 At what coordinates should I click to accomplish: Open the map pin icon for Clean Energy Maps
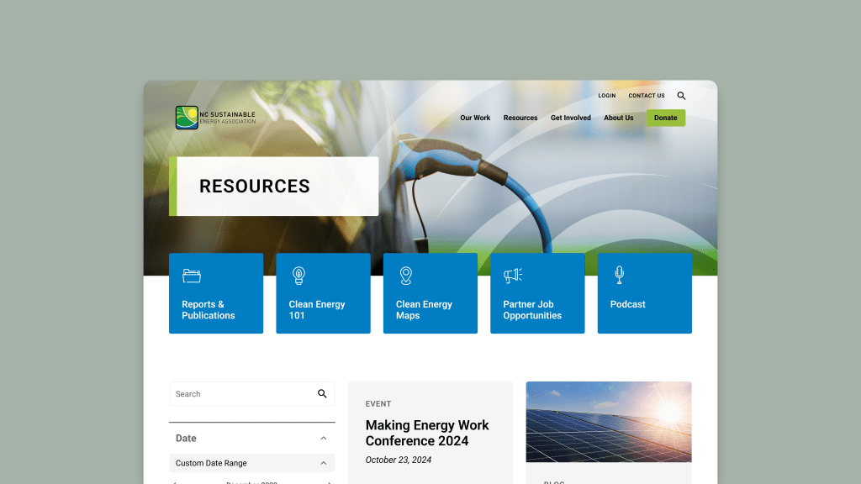point(405,276)
